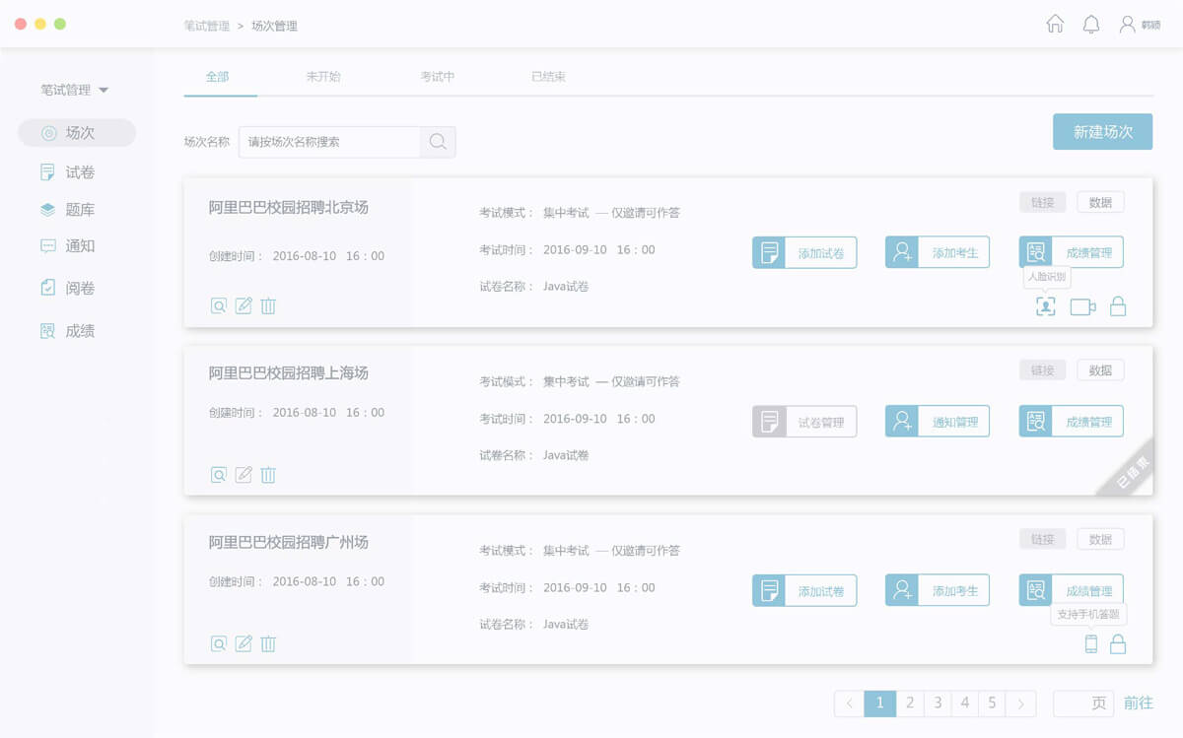Click the camera monitoring icon in 北京场
The image size is (1183, 738).
(x=1082, y=306)
